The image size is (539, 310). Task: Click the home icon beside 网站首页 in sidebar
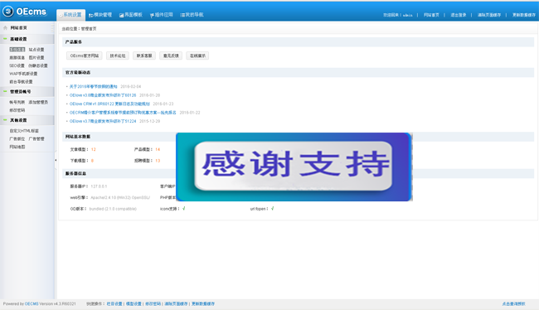click(x=5, y=28)
